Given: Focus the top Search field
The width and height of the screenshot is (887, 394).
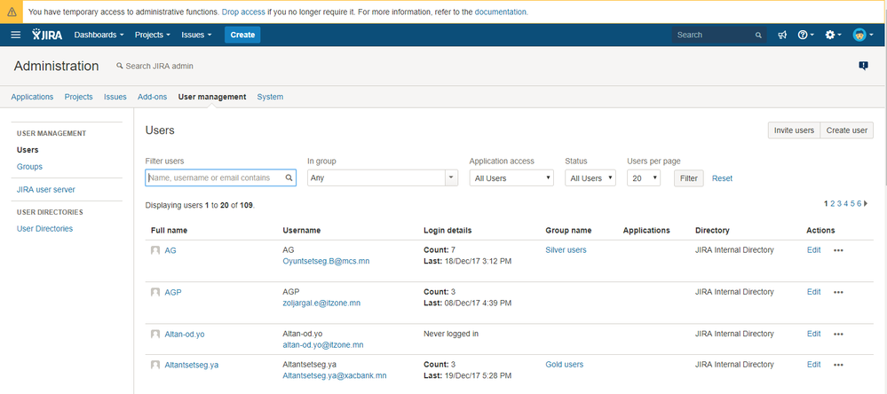Looking at the screenshot, I should pyautogui.click(x=719, y=35).
